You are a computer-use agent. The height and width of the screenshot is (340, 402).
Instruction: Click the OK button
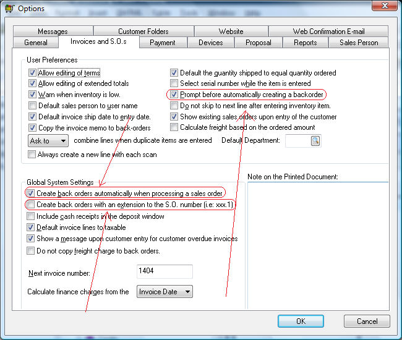[301, 321]
